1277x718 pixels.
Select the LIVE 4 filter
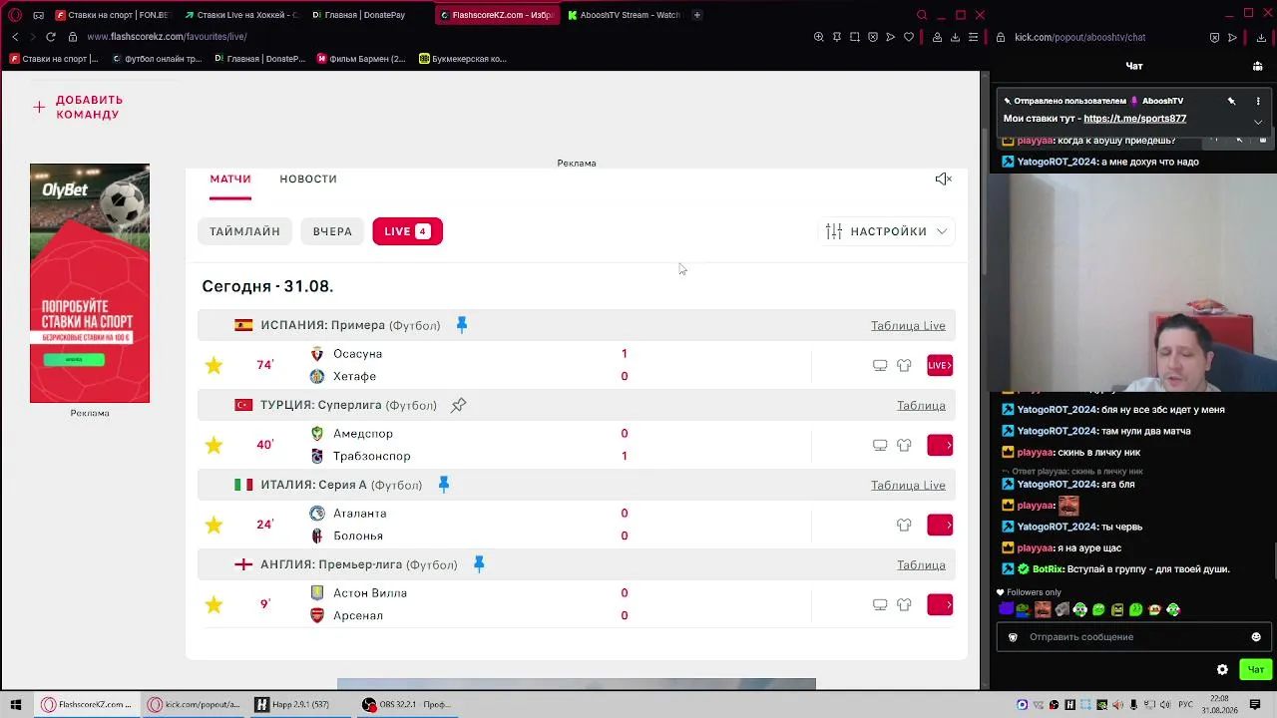pos(407,231)
